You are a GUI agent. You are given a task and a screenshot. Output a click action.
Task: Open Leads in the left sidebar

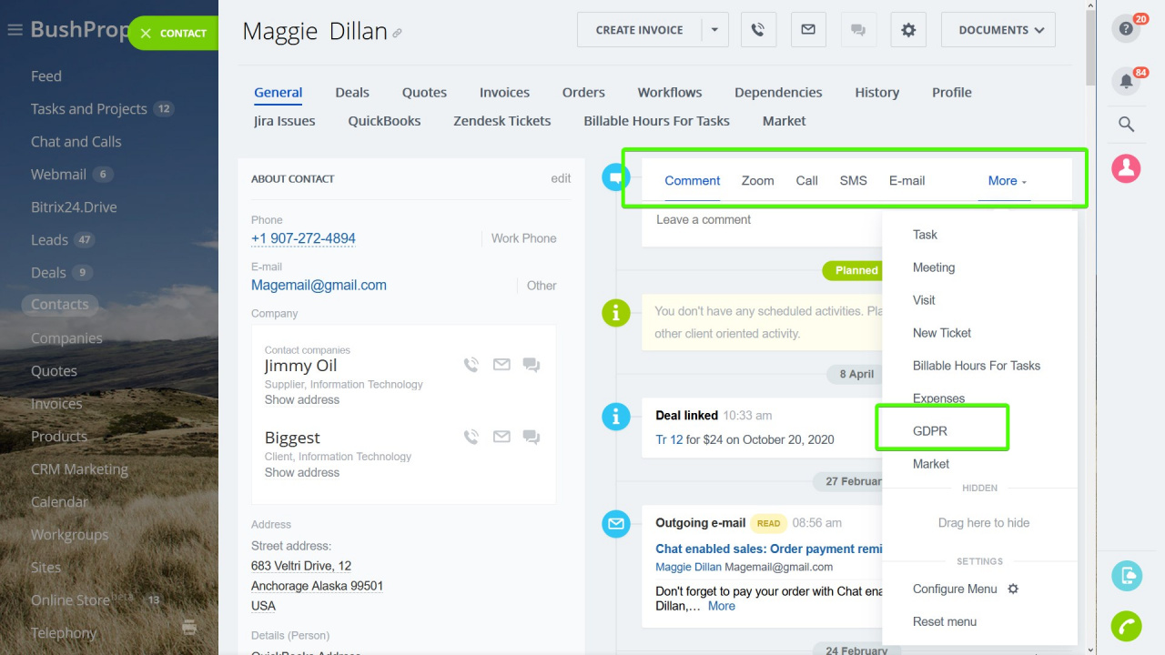[x=49, y=240]
